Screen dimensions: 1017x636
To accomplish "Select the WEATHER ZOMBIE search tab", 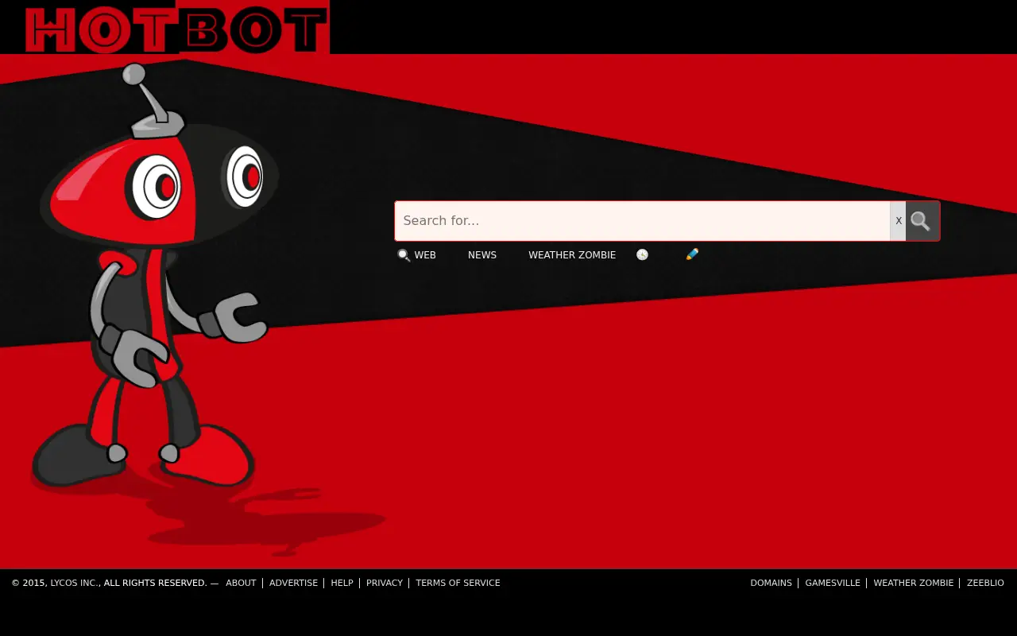I will click(x=572, y=255).
